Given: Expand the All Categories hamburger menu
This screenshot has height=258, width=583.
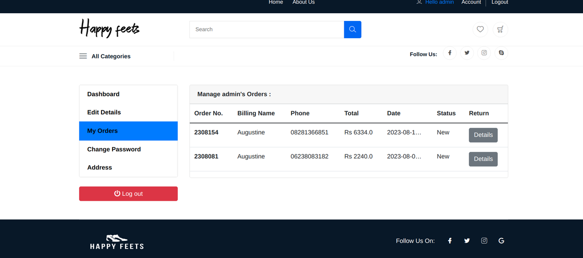Looking at the screenshot, I should [x=83, y=56].
